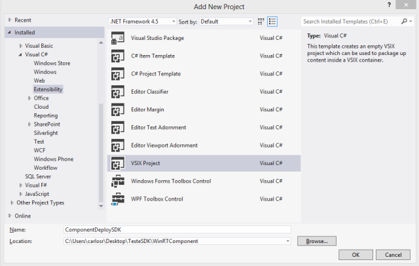Select the WCF category
This screenshot has height=266, width=419.
pos(39,150)
